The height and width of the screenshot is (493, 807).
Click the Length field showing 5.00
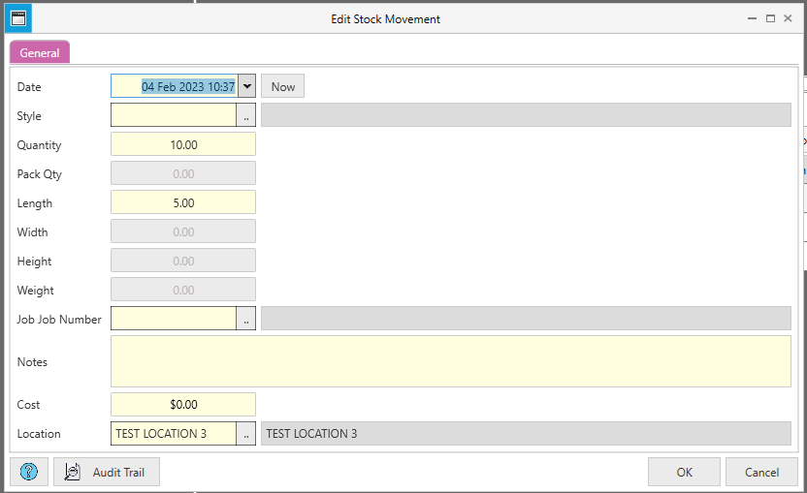[x=183, y=202]
